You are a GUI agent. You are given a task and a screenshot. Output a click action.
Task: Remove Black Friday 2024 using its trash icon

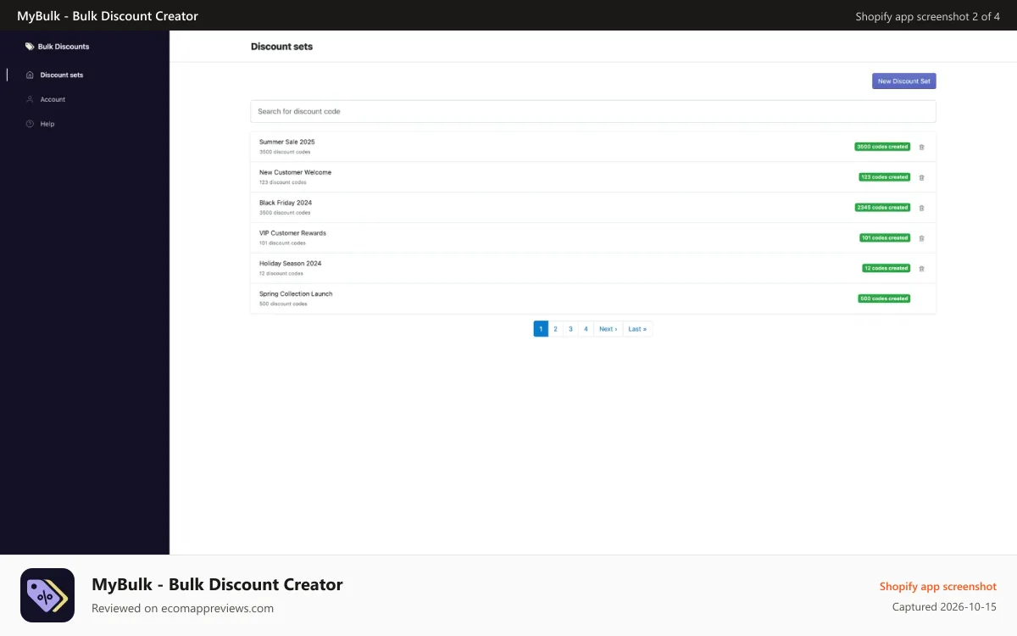921,208
